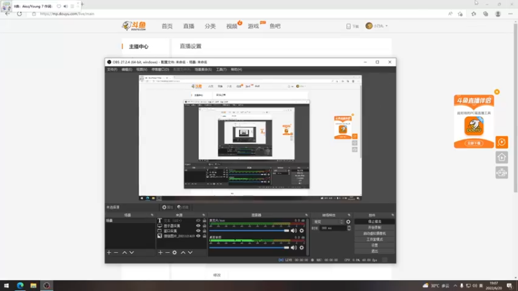The height and width of the screenshot is (291, 518).
Task: Open scene transition properties gear
Action: coord(348,222)
